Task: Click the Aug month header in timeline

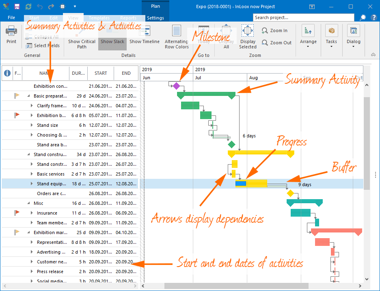Action: (274, 78)
